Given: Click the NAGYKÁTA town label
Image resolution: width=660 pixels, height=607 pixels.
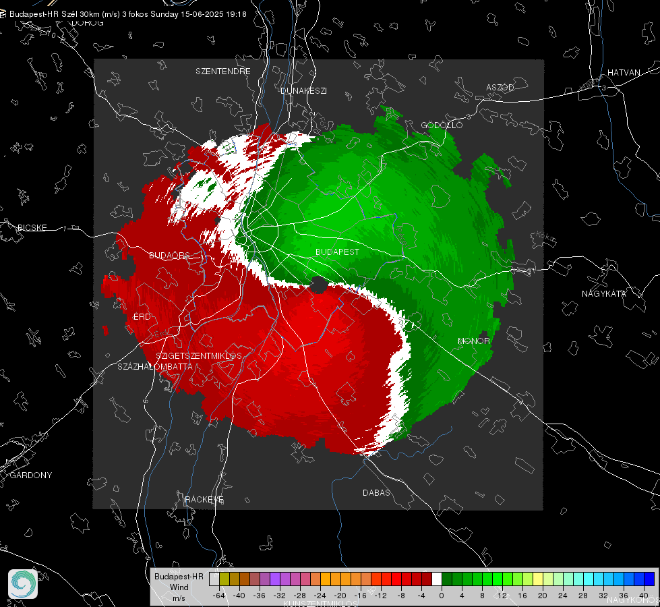Looking at the screenshot, I should (x=604, y=293).
